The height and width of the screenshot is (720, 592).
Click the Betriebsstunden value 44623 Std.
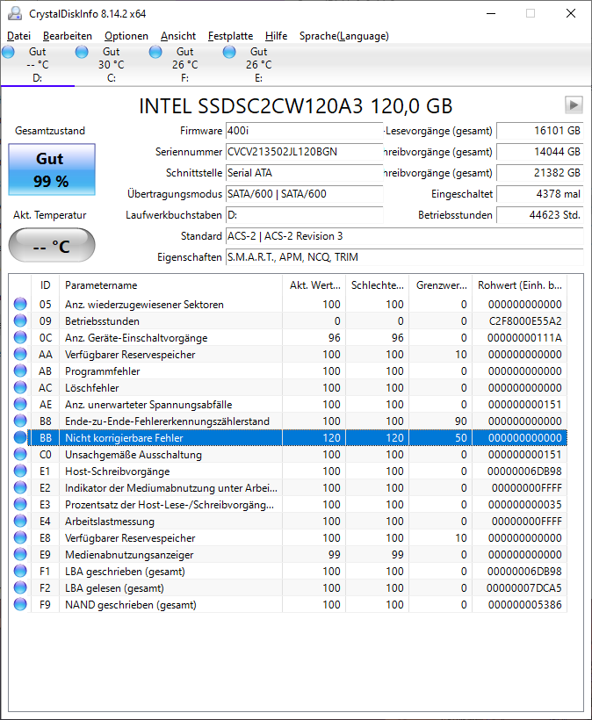pyautogui.click(x=539, y=215)
